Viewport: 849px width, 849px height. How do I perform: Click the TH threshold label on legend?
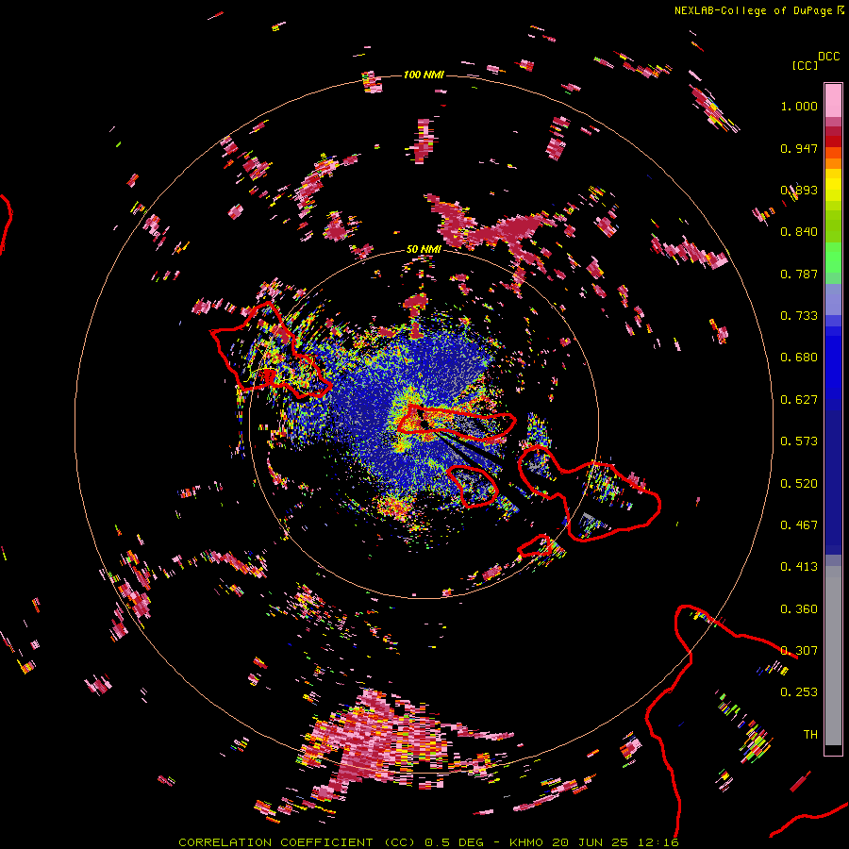coord(810,735)
